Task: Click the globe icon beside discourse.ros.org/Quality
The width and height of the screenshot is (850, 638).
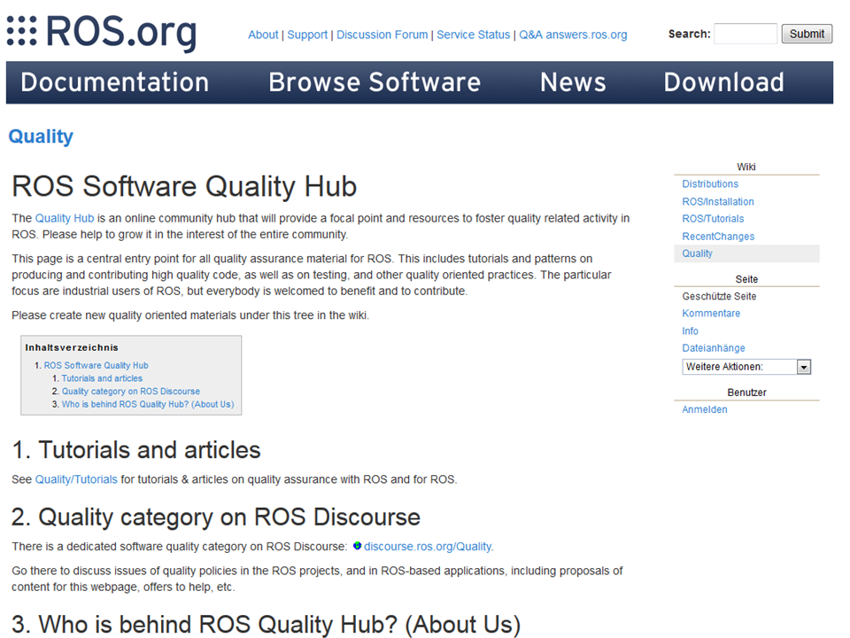Action: tap(357, 546)
